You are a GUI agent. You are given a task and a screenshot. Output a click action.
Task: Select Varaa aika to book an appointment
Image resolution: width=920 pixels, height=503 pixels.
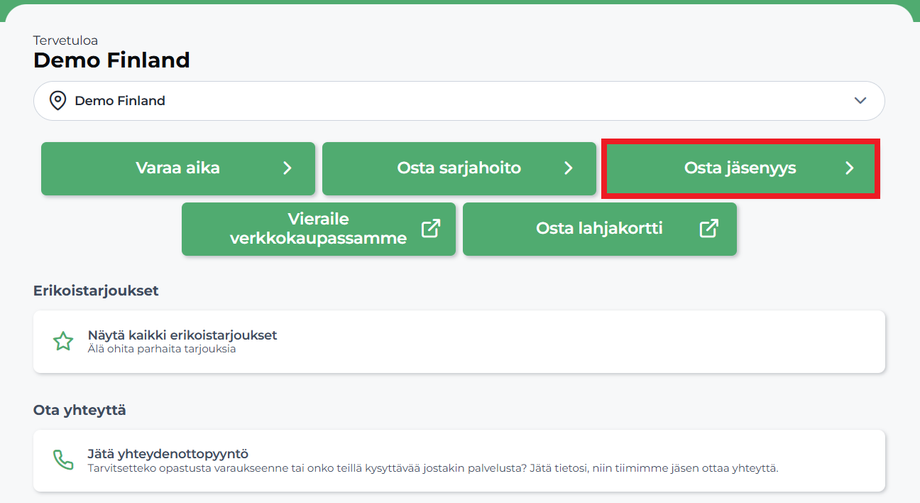(177, 168)
